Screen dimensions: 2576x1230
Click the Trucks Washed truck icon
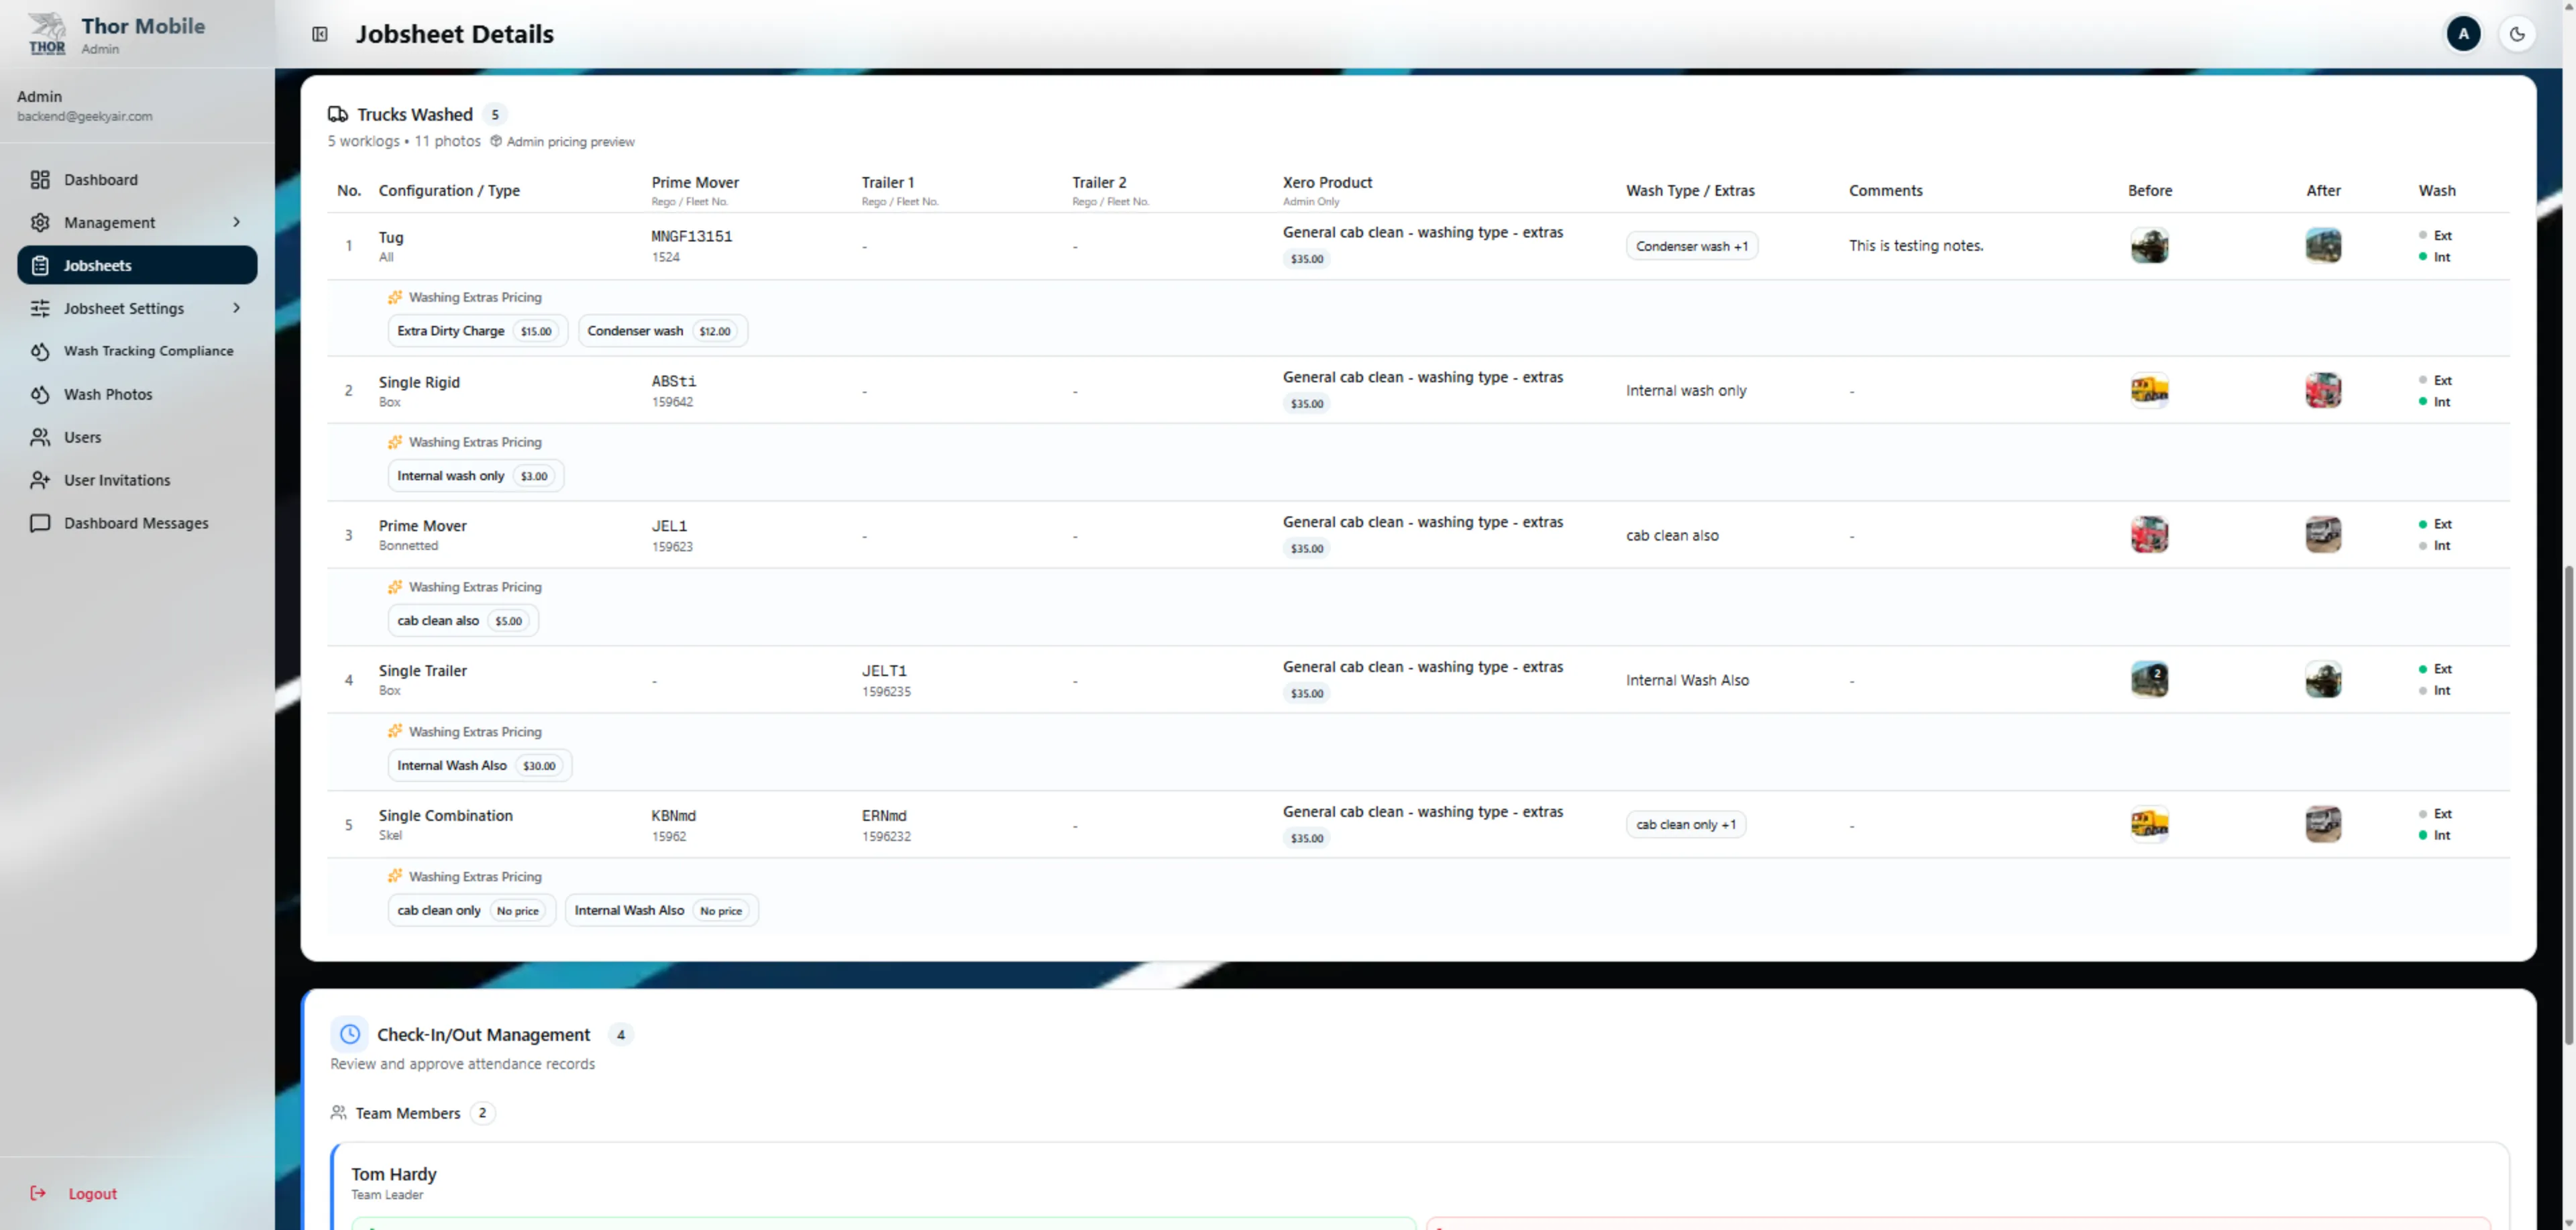tap(338, 115)
